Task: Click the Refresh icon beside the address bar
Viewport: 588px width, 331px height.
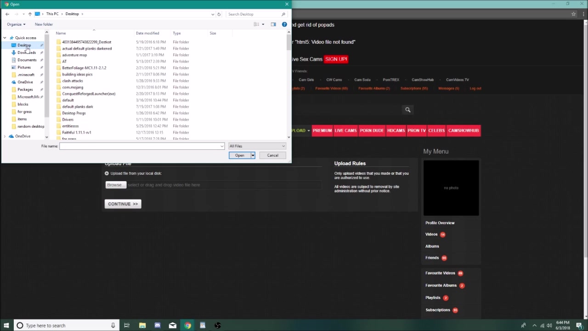Action: pos(219,14)
